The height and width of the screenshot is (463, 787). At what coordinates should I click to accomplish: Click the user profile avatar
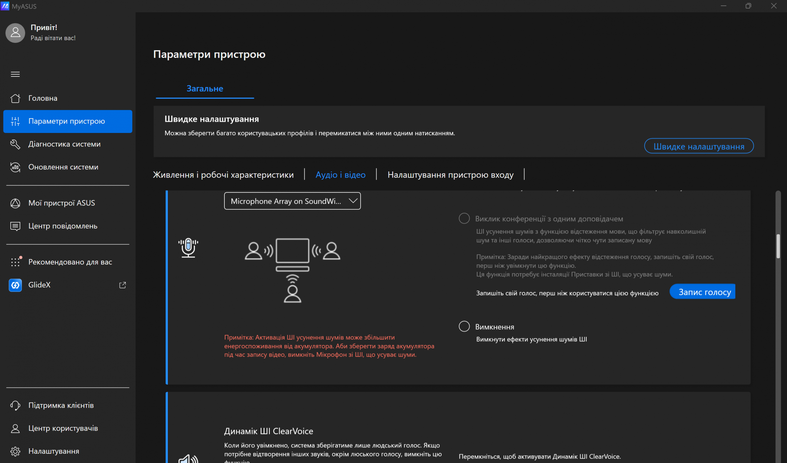[x=15, y=33]
